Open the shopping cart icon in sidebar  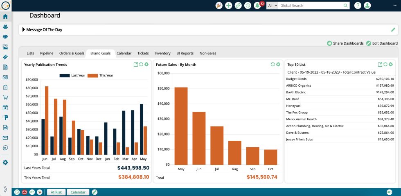pos(5,97)
